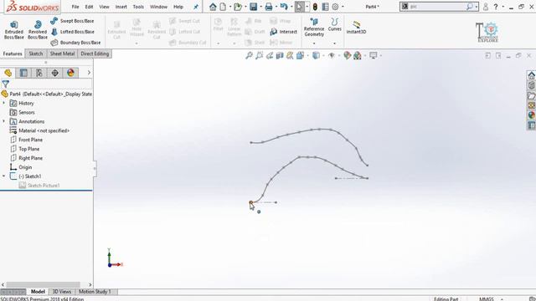Select Swept Boss/Base
This screenshot has width=536, height=301.
click(x=72, y=21)
